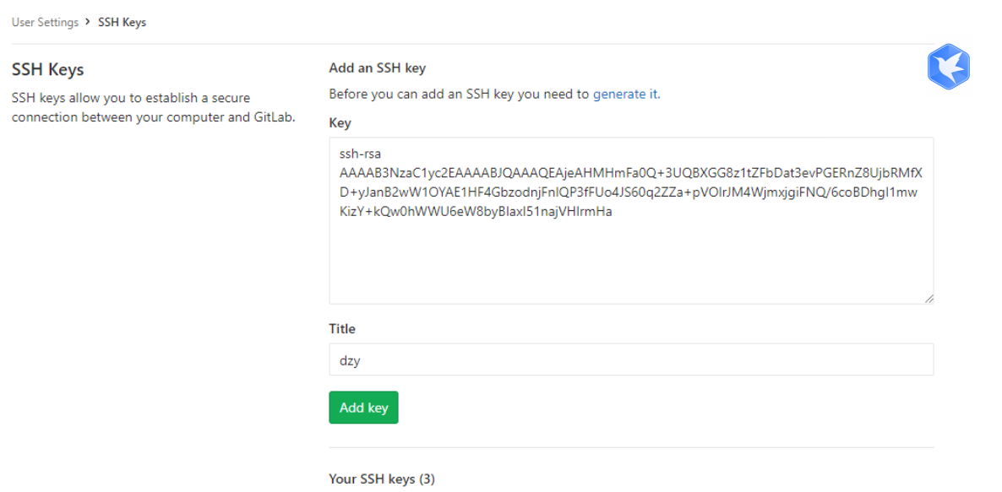Click the blue bird floating icon
The height and width of the screenshot is (492, 1002).
click(948, 67)
